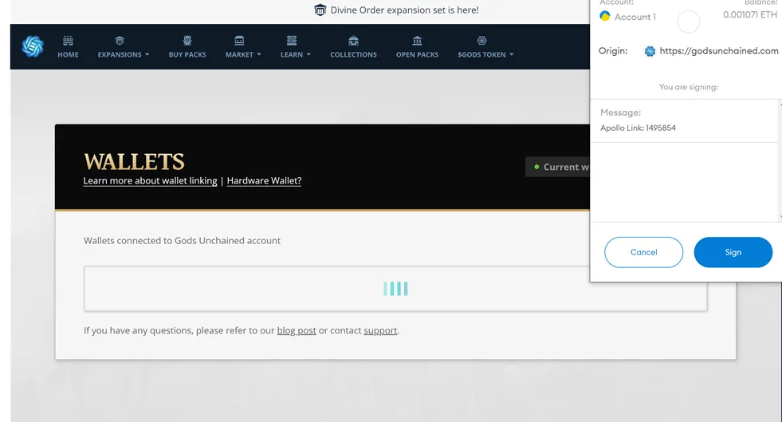Expand the Learn dropdown arrow
This screenshot has height=422, width=782.
click(308, 54)
